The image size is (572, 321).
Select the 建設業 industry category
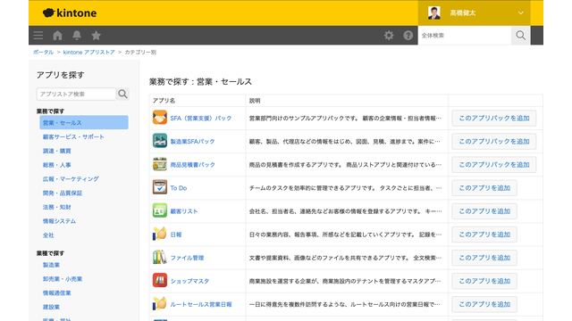pyautogui.click(x=51, y=307)
